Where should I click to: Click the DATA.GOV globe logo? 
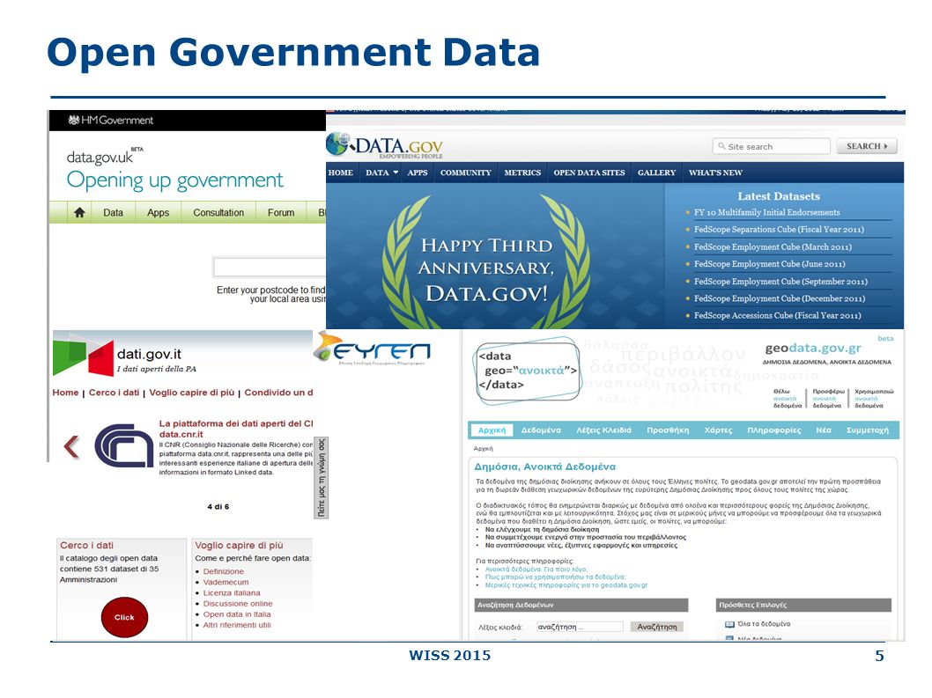(338, 143)
